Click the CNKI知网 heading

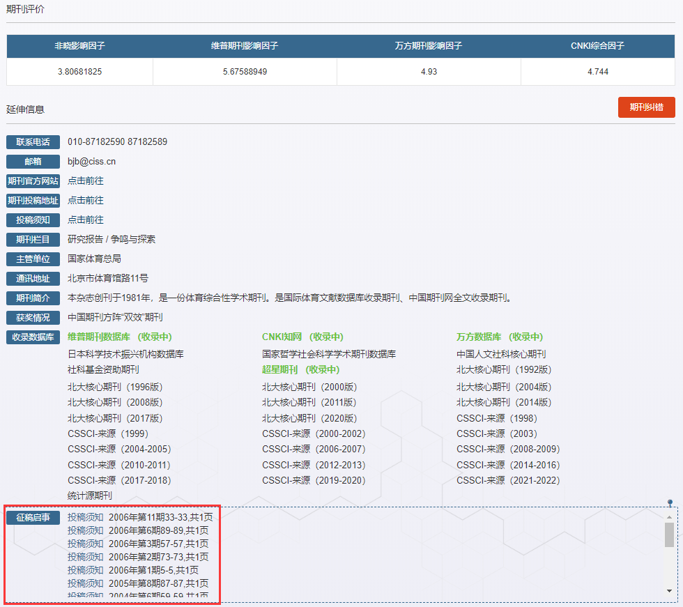pos(282,337)
